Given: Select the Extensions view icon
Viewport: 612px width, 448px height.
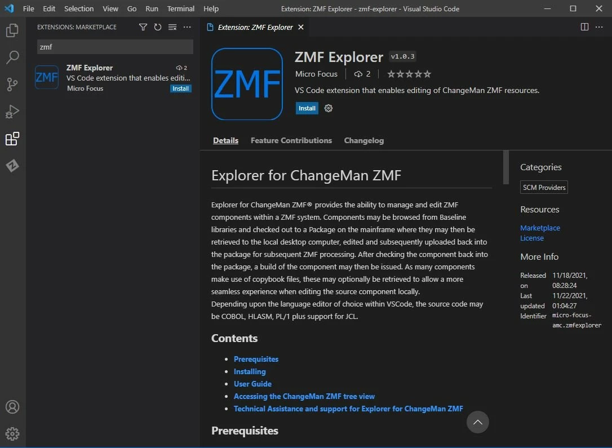Looking at the screenshot, I should pyautogui.click(x=12, y=139).
